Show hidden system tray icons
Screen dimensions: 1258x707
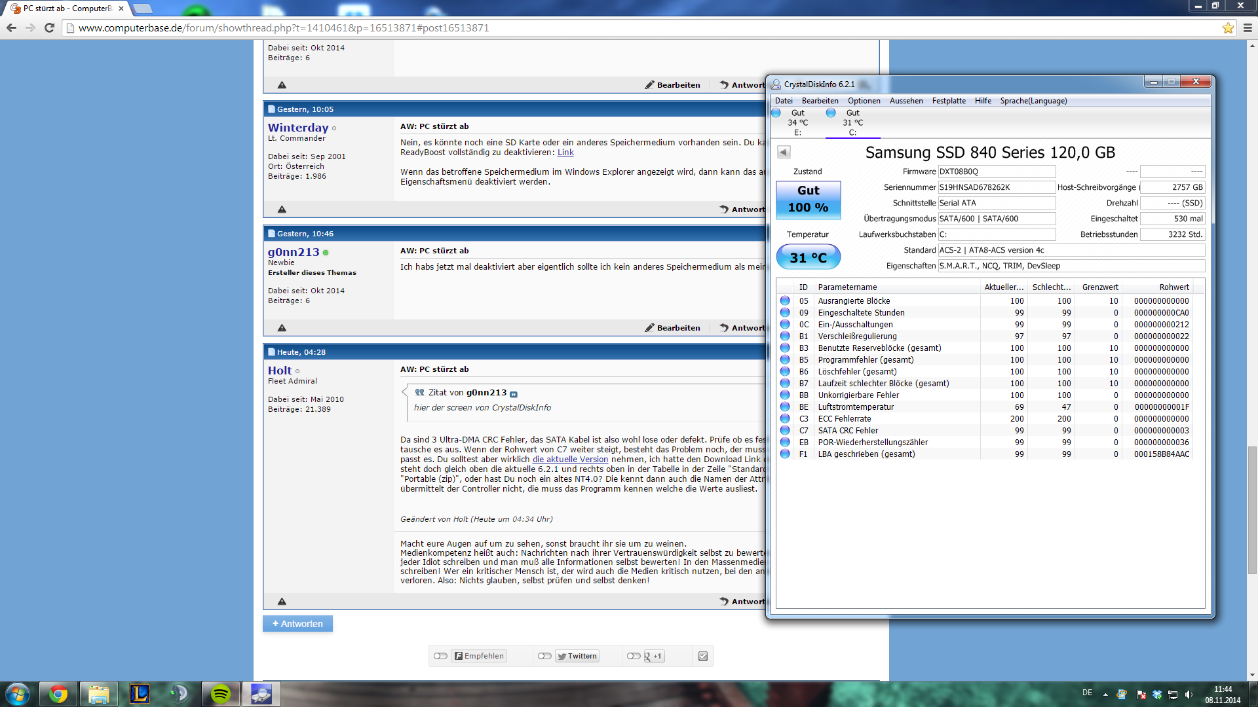coord(1105,694)
